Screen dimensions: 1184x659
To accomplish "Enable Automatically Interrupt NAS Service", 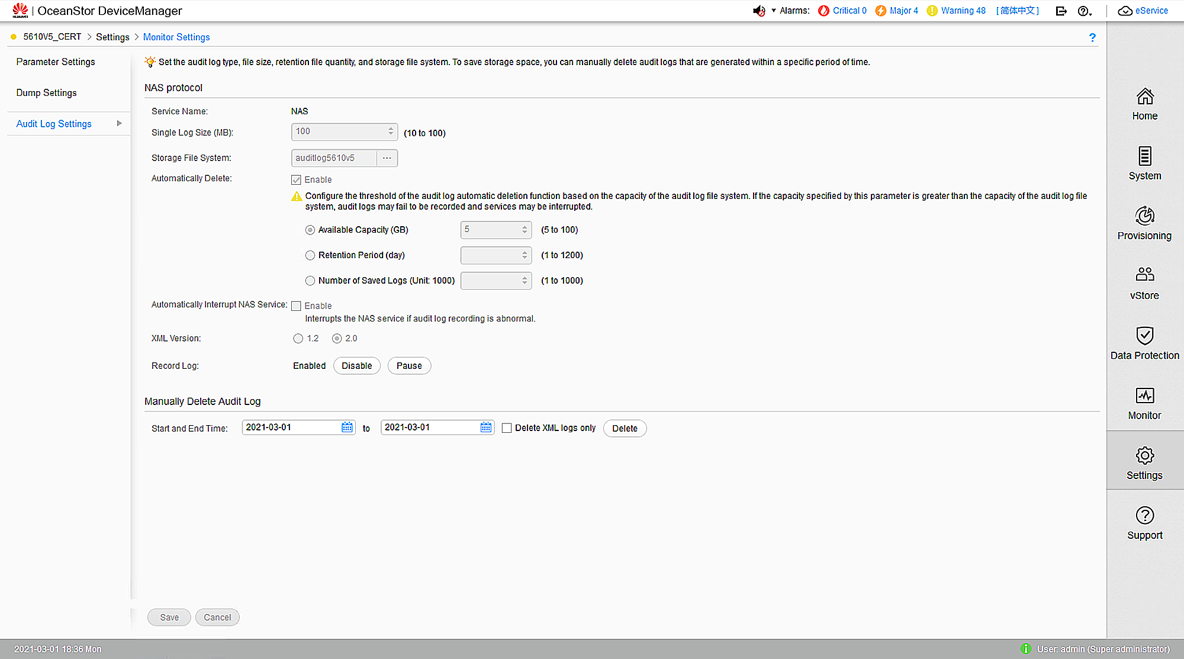I will coord(296,306).
